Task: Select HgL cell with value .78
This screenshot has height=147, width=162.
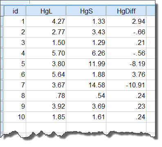Action: coord(46,96)
